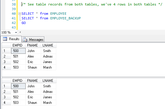The image size is (165, 109).
Task: Select row 2 header in first result grid
Action: 6,56
